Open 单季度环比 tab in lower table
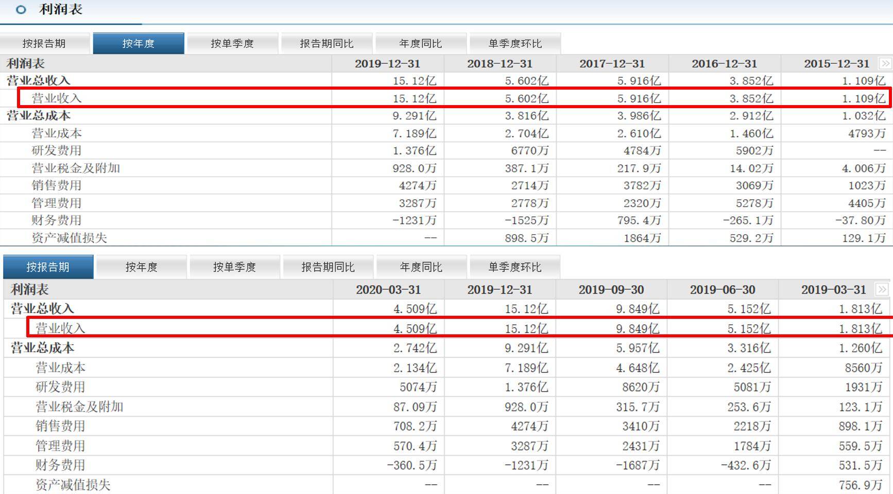893x494 pixels. 515,267
